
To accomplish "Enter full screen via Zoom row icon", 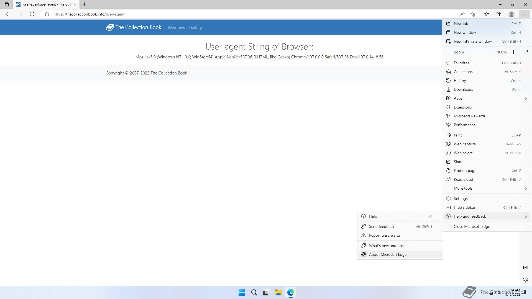I will (x=526, y=52).
